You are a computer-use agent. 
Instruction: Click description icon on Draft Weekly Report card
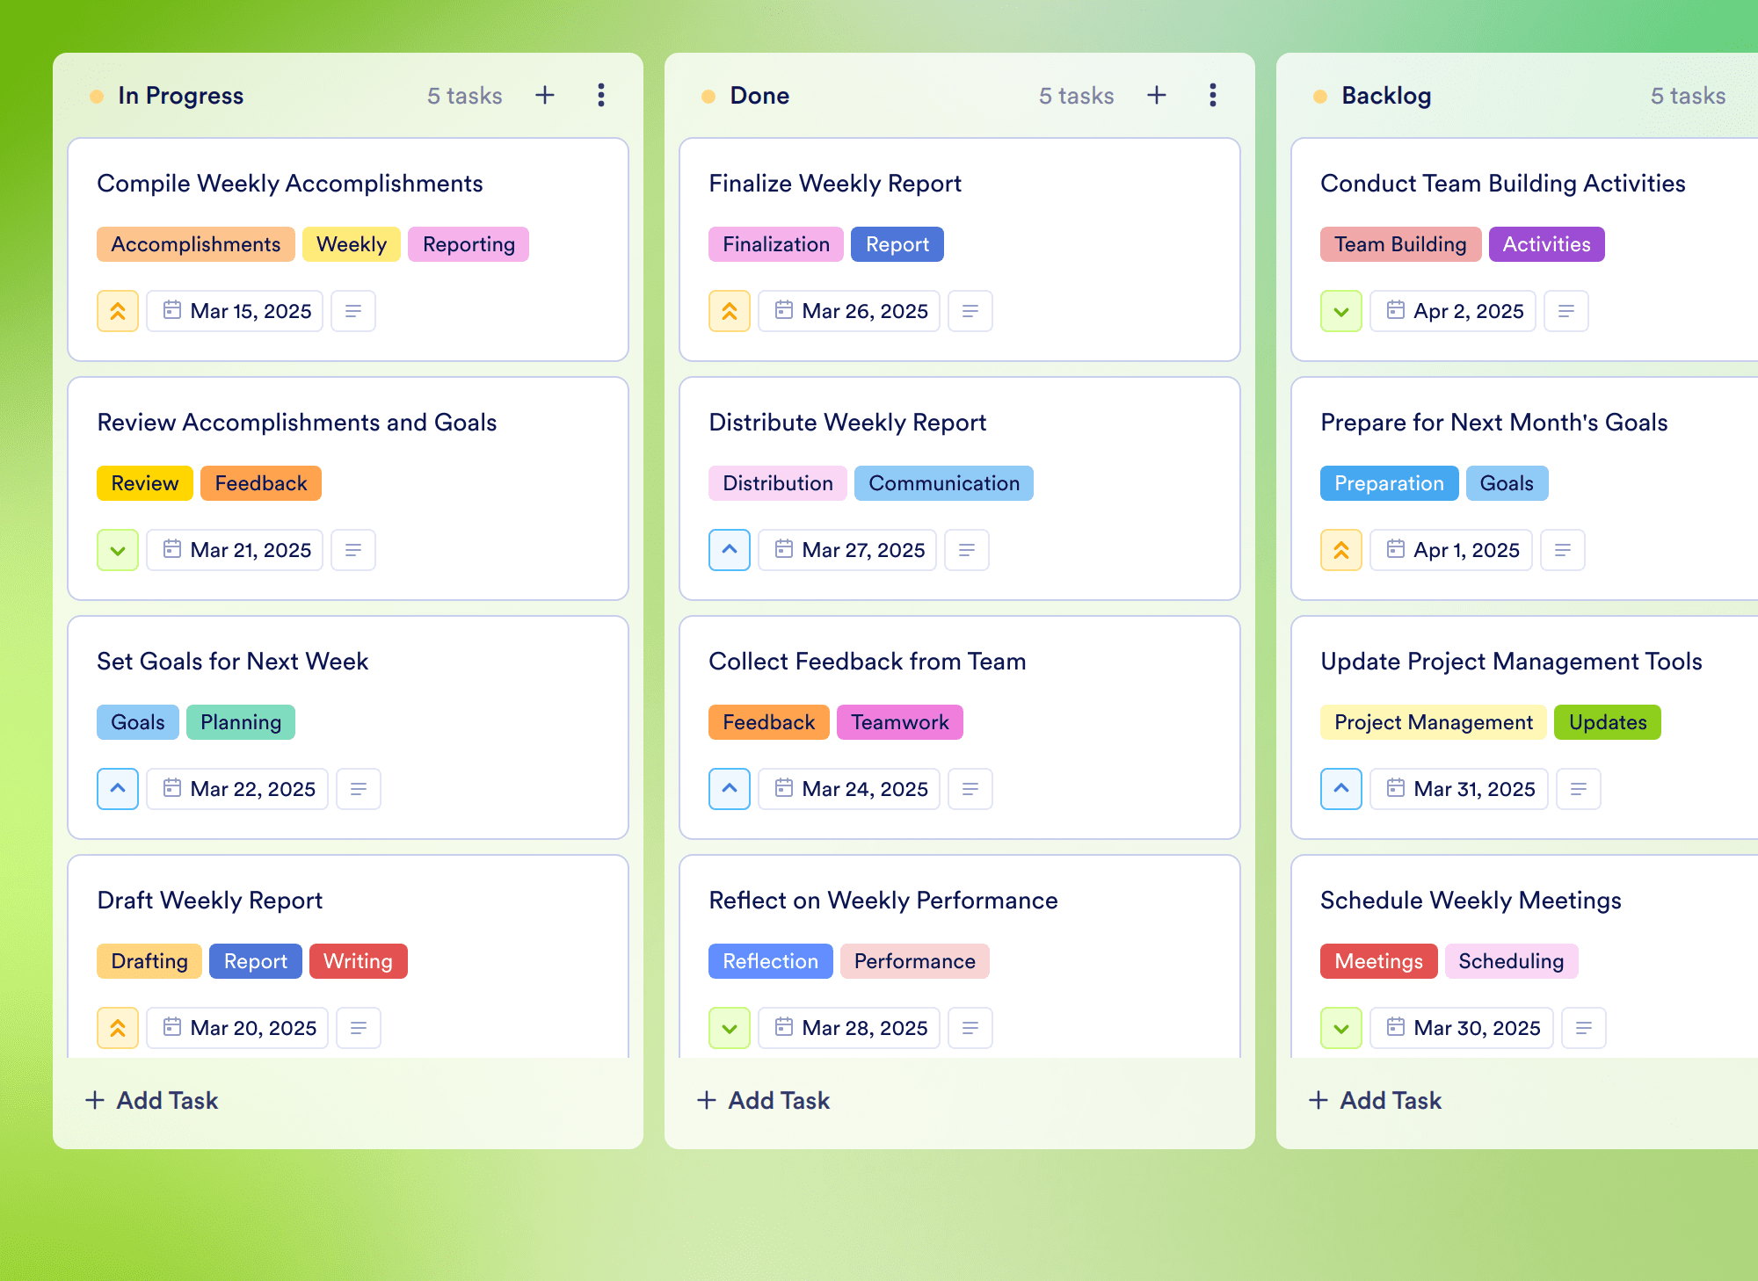click(359, 1028)
